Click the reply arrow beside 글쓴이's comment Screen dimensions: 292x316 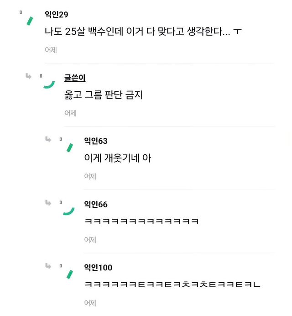(x=29, y=76)
